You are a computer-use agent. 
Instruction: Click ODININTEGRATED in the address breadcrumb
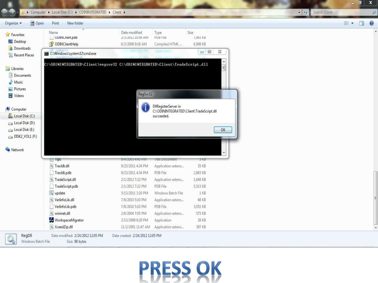[x=92, y=12]
